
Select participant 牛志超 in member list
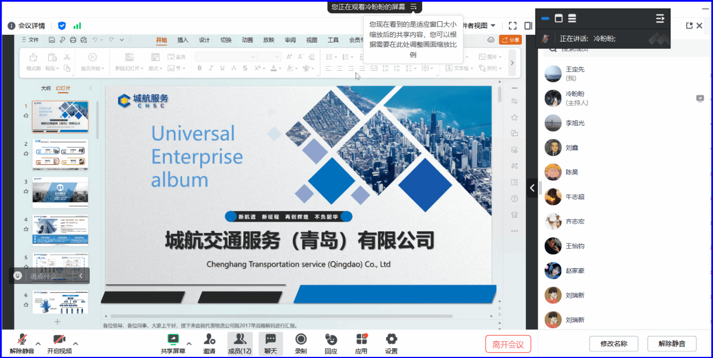[575, 197]
